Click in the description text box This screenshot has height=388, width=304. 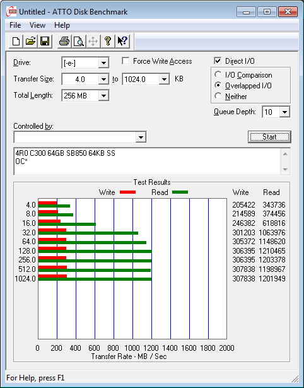point(148,162)
